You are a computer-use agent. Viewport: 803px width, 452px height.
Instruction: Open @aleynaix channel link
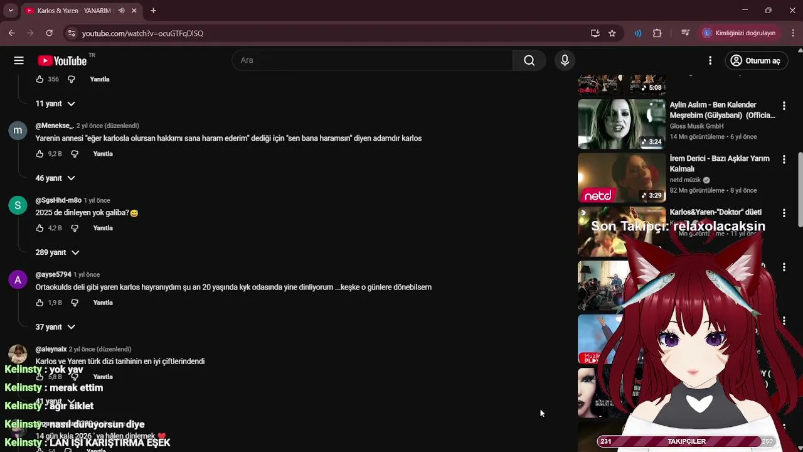pyautogui.click(x=51, y=349)
